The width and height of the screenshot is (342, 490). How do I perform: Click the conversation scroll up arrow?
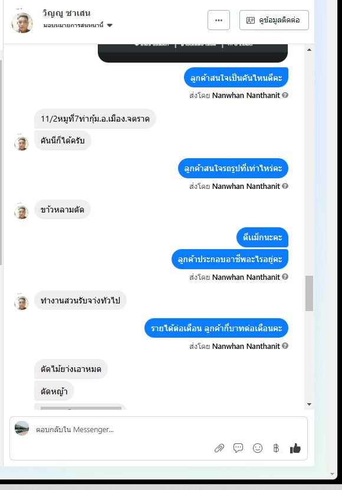point(309,50)
